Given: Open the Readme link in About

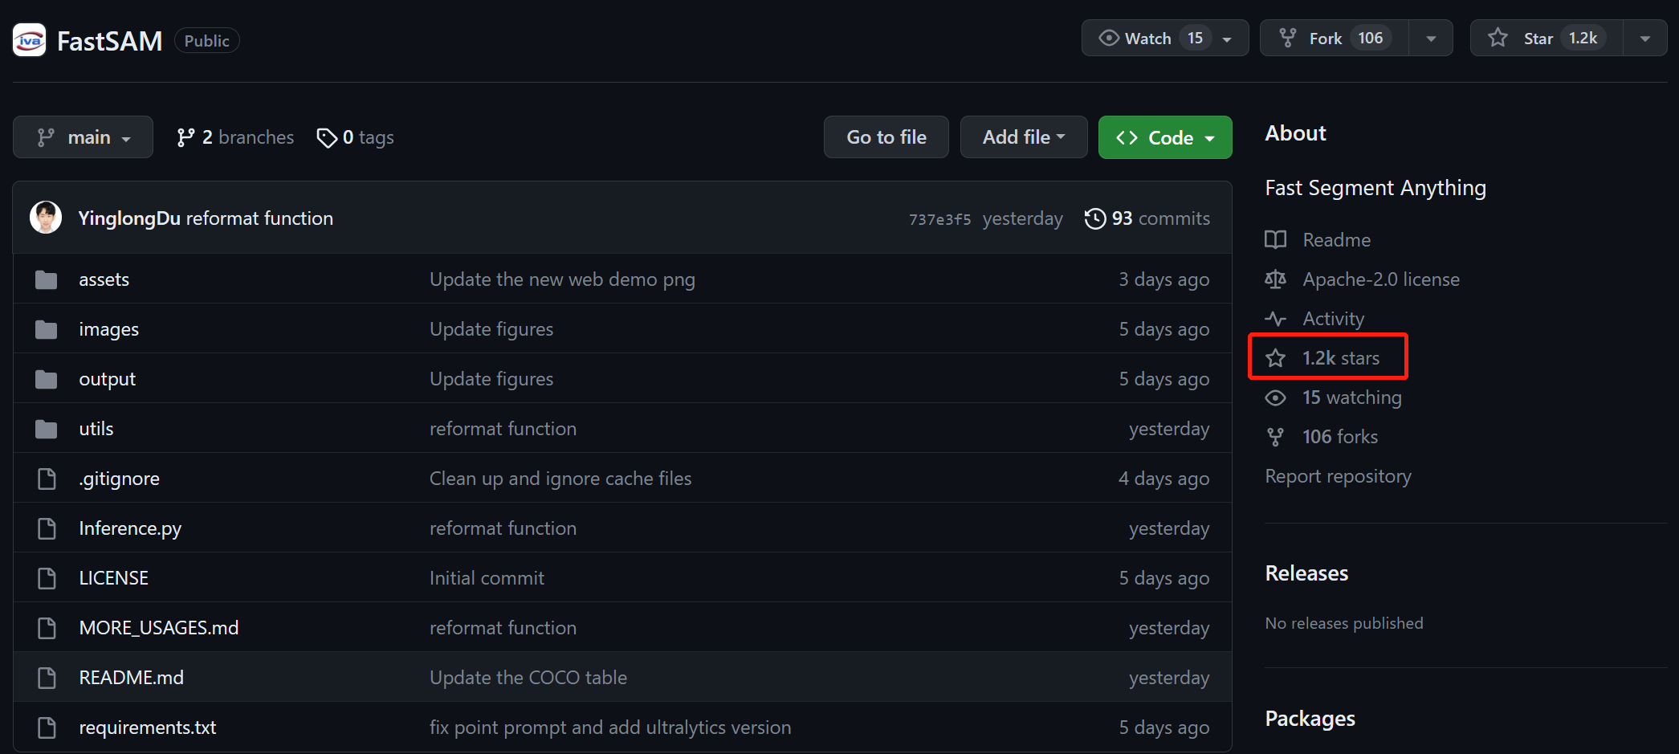Looking at the screenshot, I should point(1336,239).
